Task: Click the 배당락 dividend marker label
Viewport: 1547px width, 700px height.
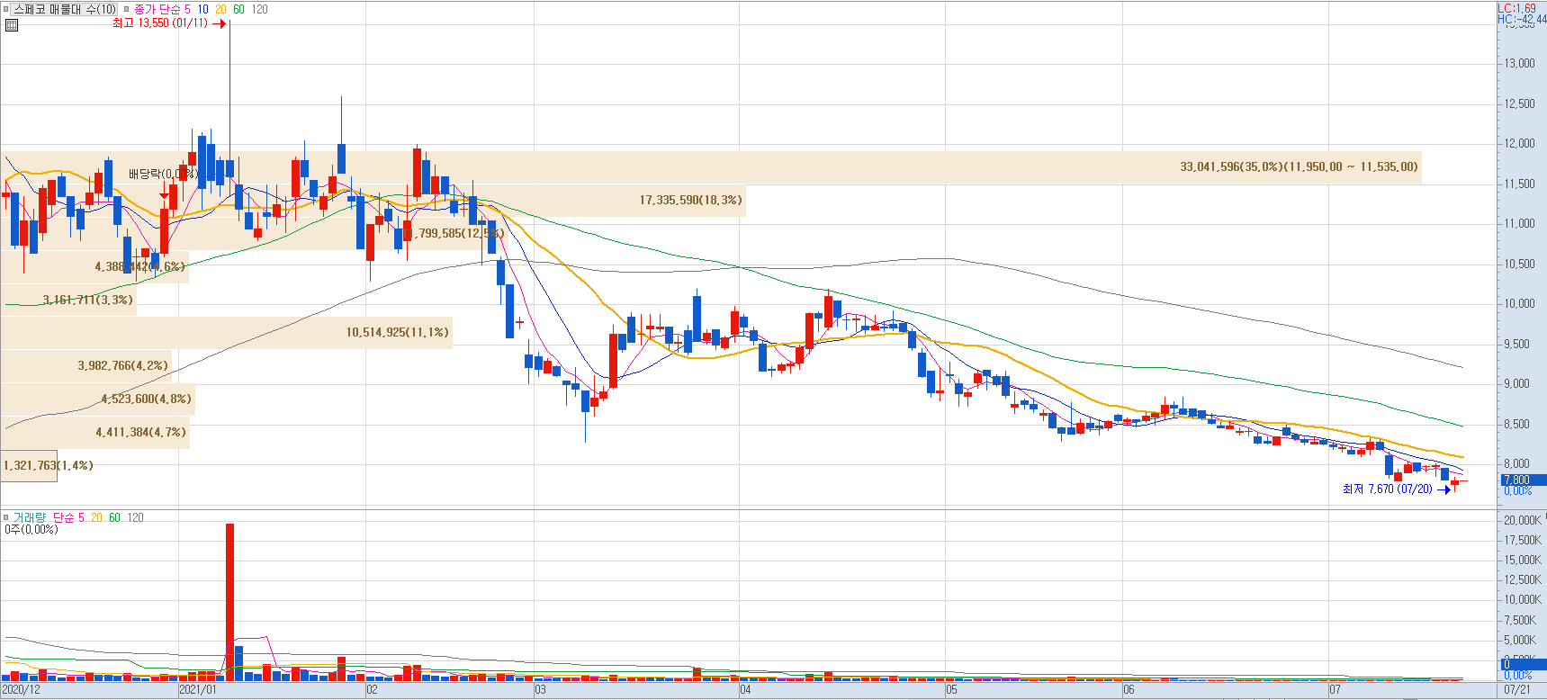Action: pyautogui.click(x=163, y=174)
